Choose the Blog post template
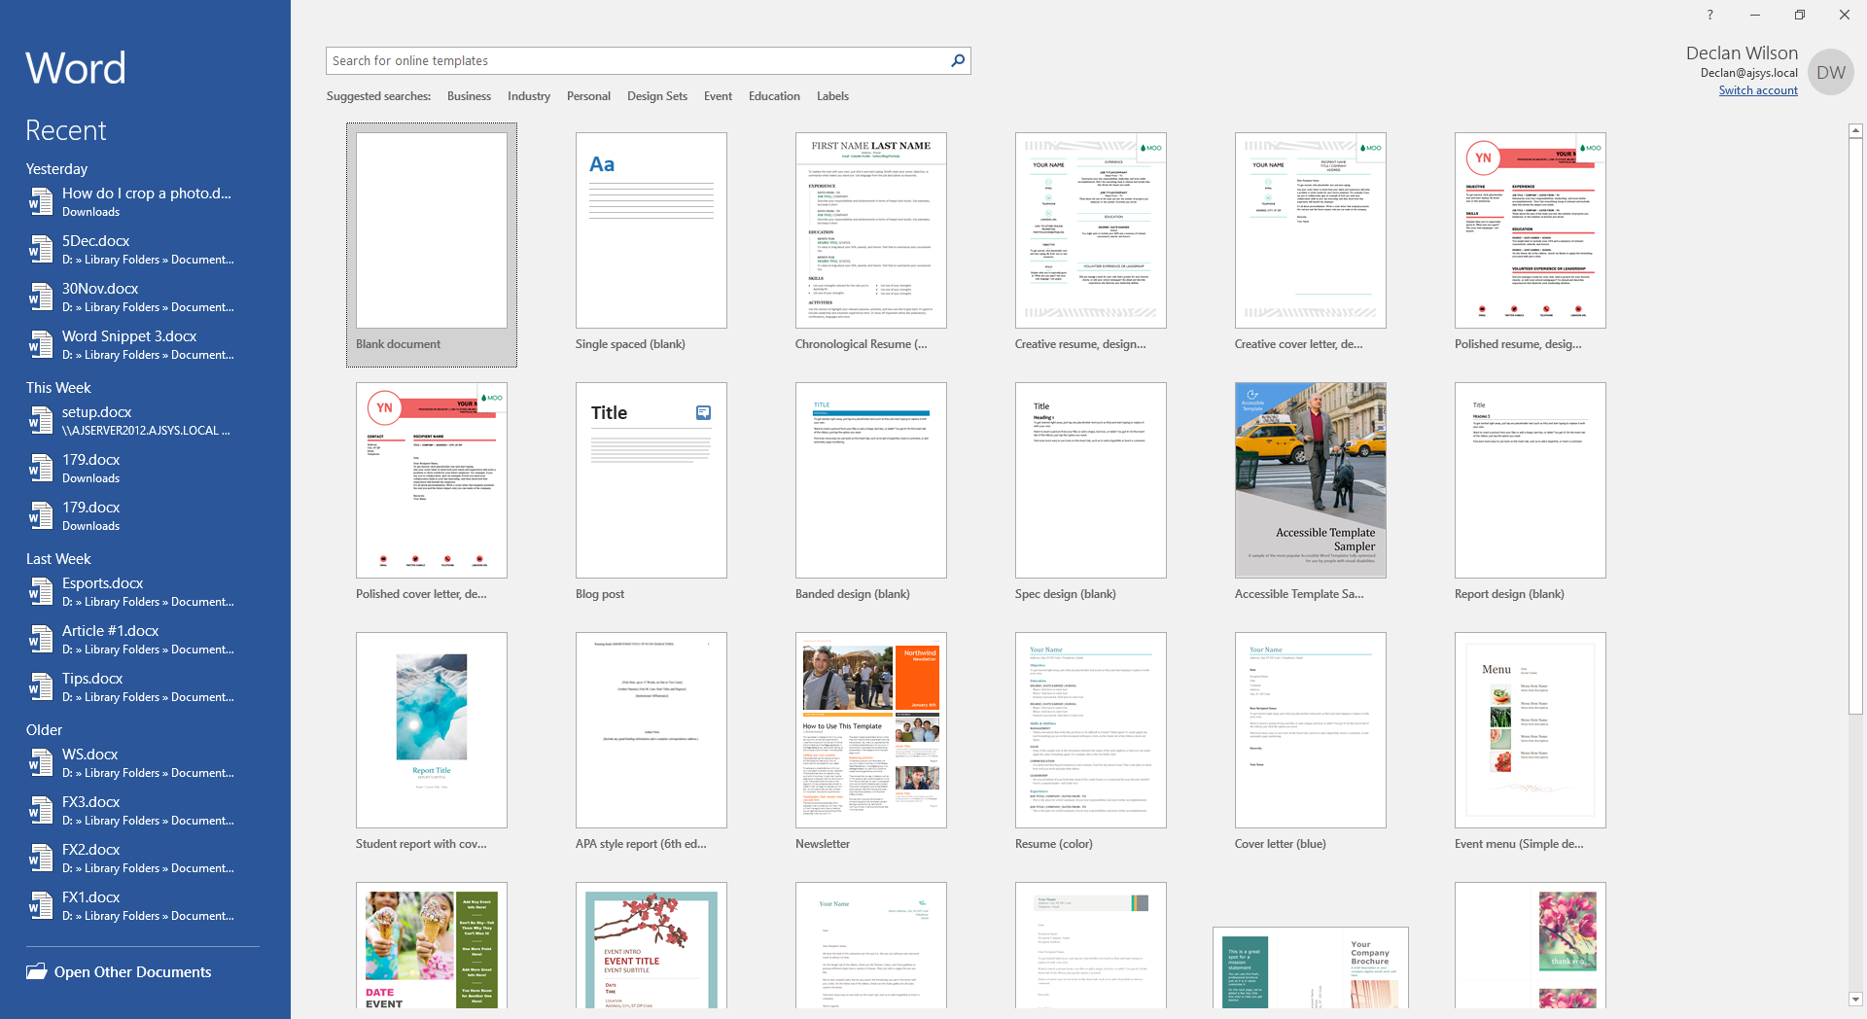Screen dimensions: 1867x1019 click(651, 480)
